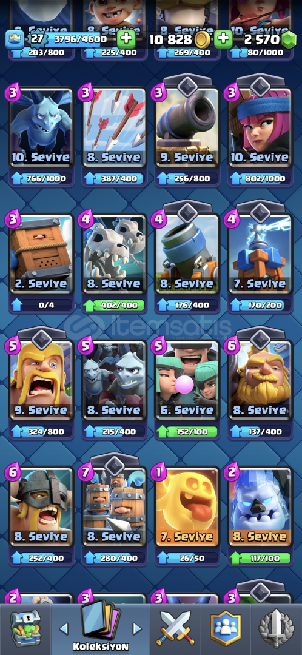Tap the king level 27 badge
Screen dimensions: 302x655
coord(37,39)
